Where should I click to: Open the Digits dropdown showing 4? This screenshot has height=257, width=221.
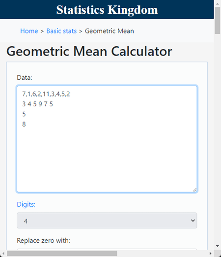(107, 221)
